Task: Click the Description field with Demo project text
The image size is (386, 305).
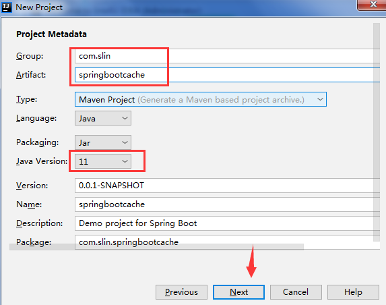Action: pyautogui.click(x=227, y=223)
